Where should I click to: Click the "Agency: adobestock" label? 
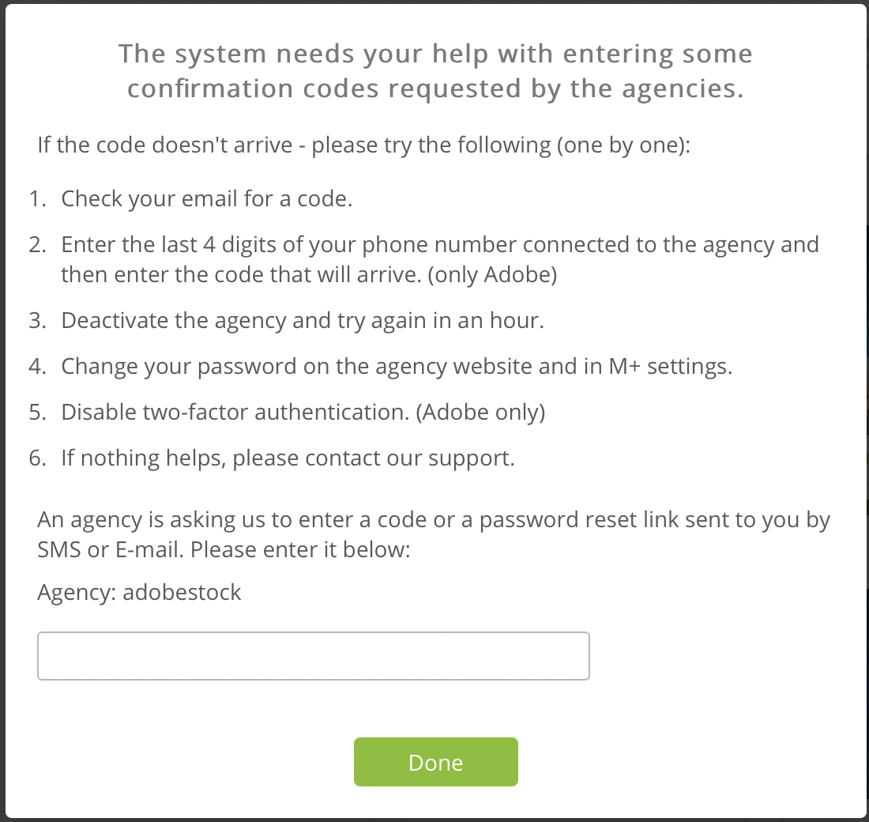(139, 593)
